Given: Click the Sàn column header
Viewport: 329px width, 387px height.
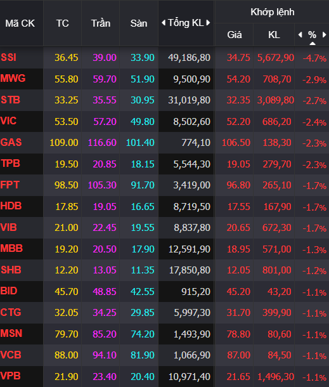Looking at the screenshot, I should [139, 23].
